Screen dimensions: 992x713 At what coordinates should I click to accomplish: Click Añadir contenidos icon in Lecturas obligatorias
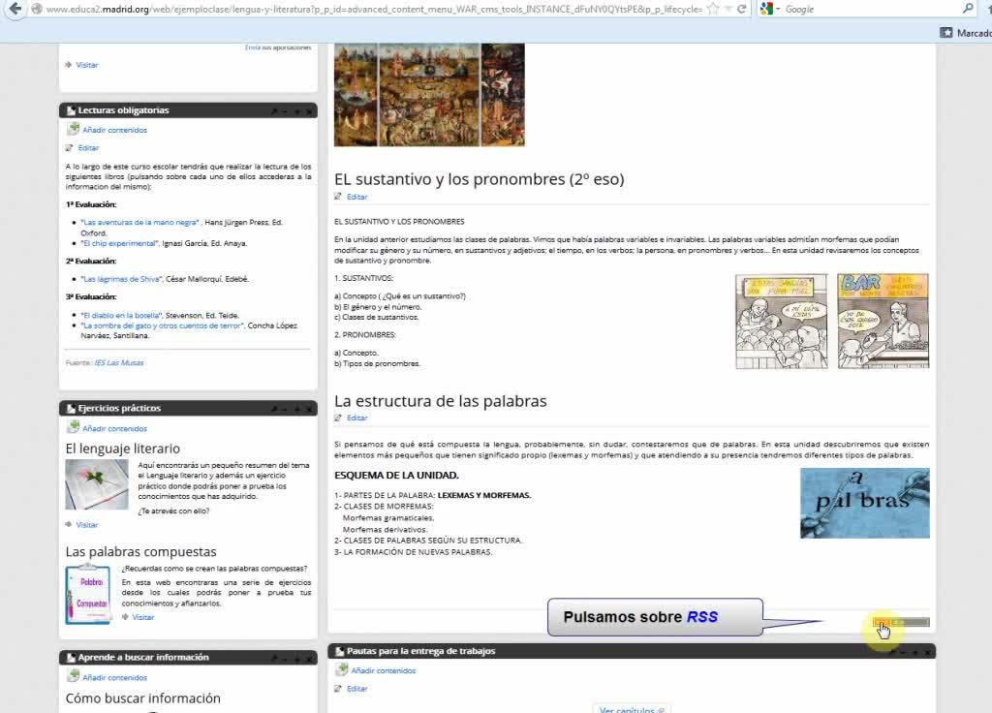(x=73, y=129)
